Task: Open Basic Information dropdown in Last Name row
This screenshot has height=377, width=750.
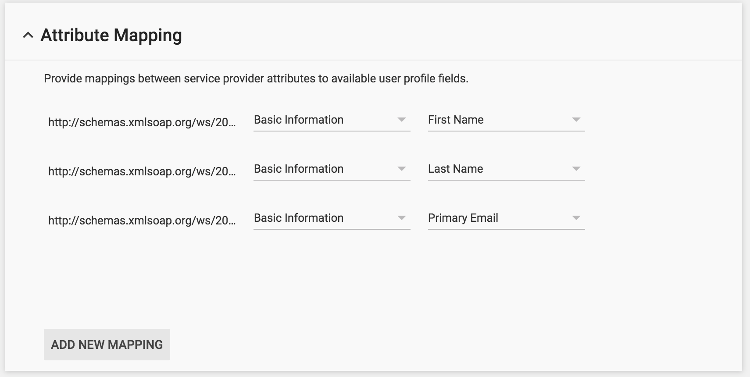Action: click(x=325, y=169)
